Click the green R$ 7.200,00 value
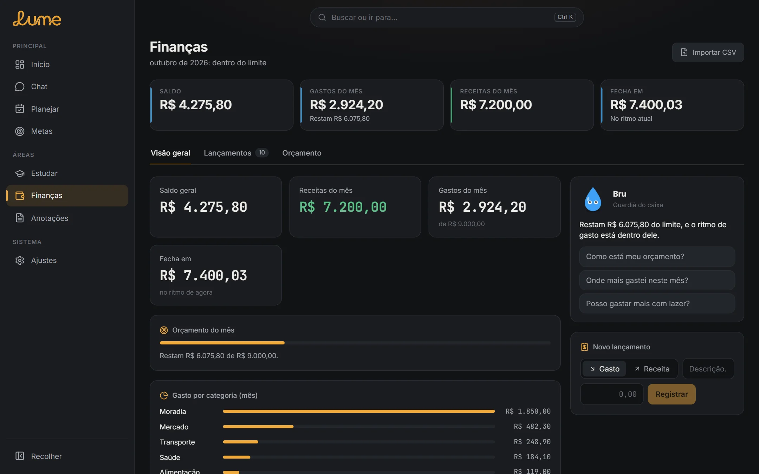Viewport: 759px width, 474px height. pos(343,207)
